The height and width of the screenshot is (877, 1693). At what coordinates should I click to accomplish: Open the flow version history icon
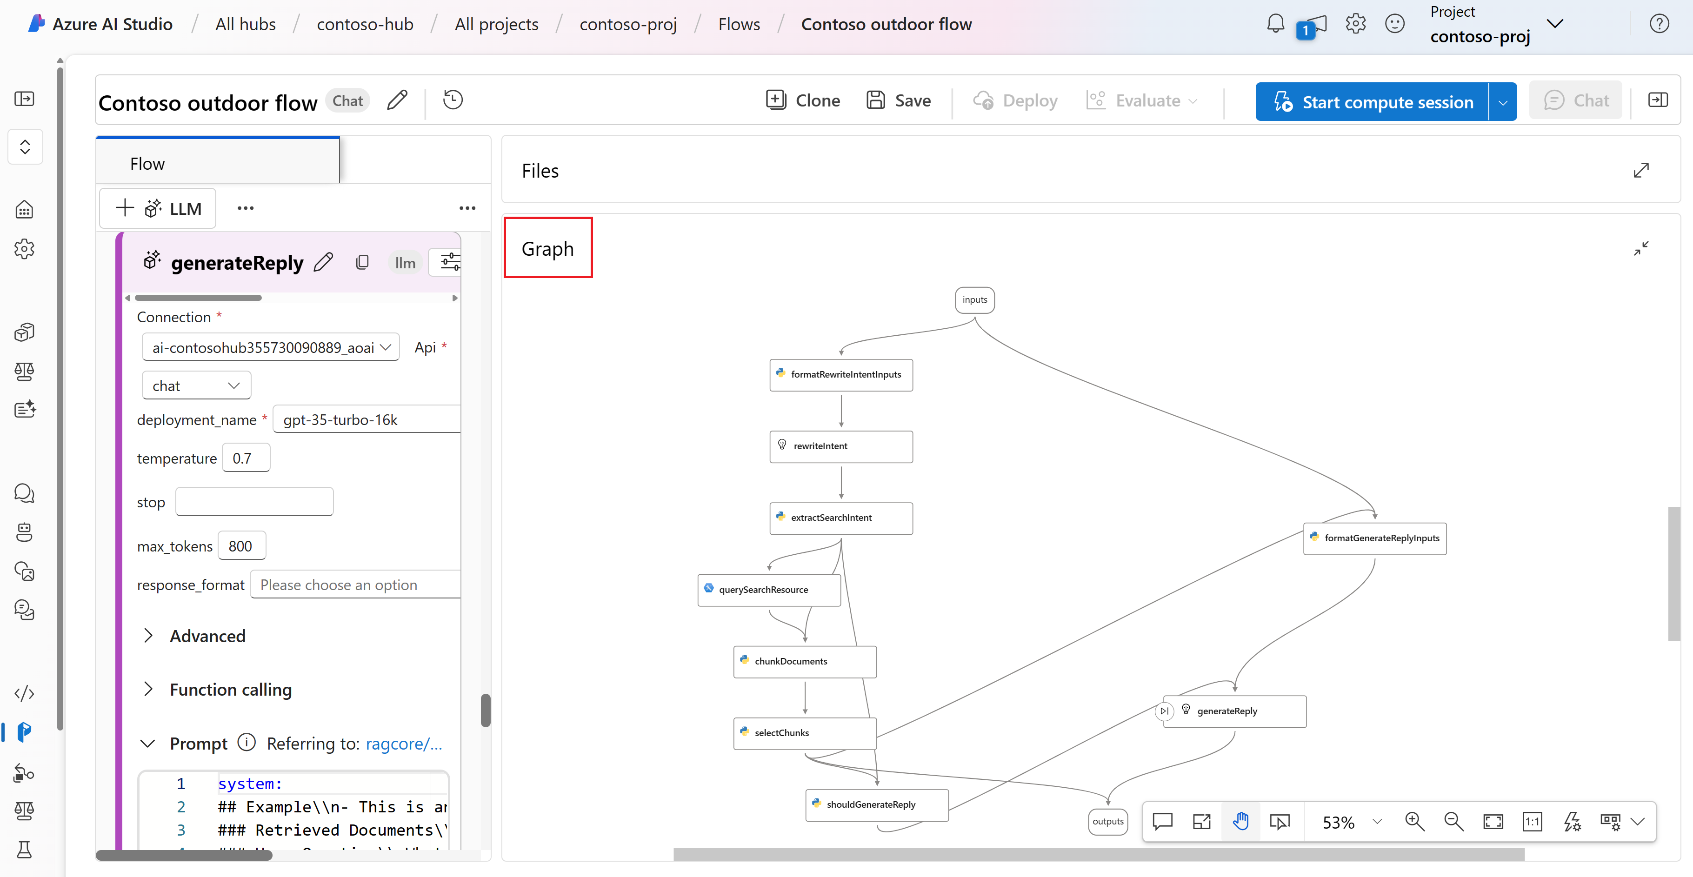[453, 100]
